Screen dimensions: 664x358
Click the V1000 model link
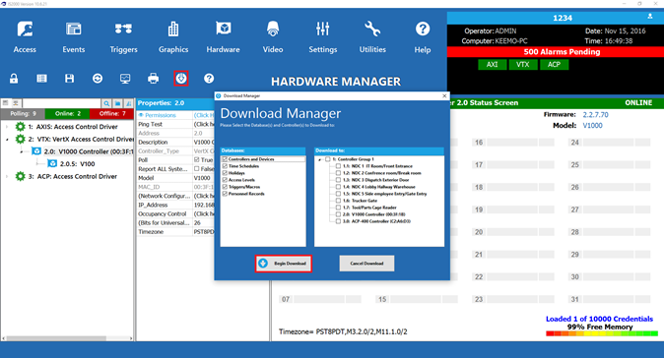click(592, 126)
